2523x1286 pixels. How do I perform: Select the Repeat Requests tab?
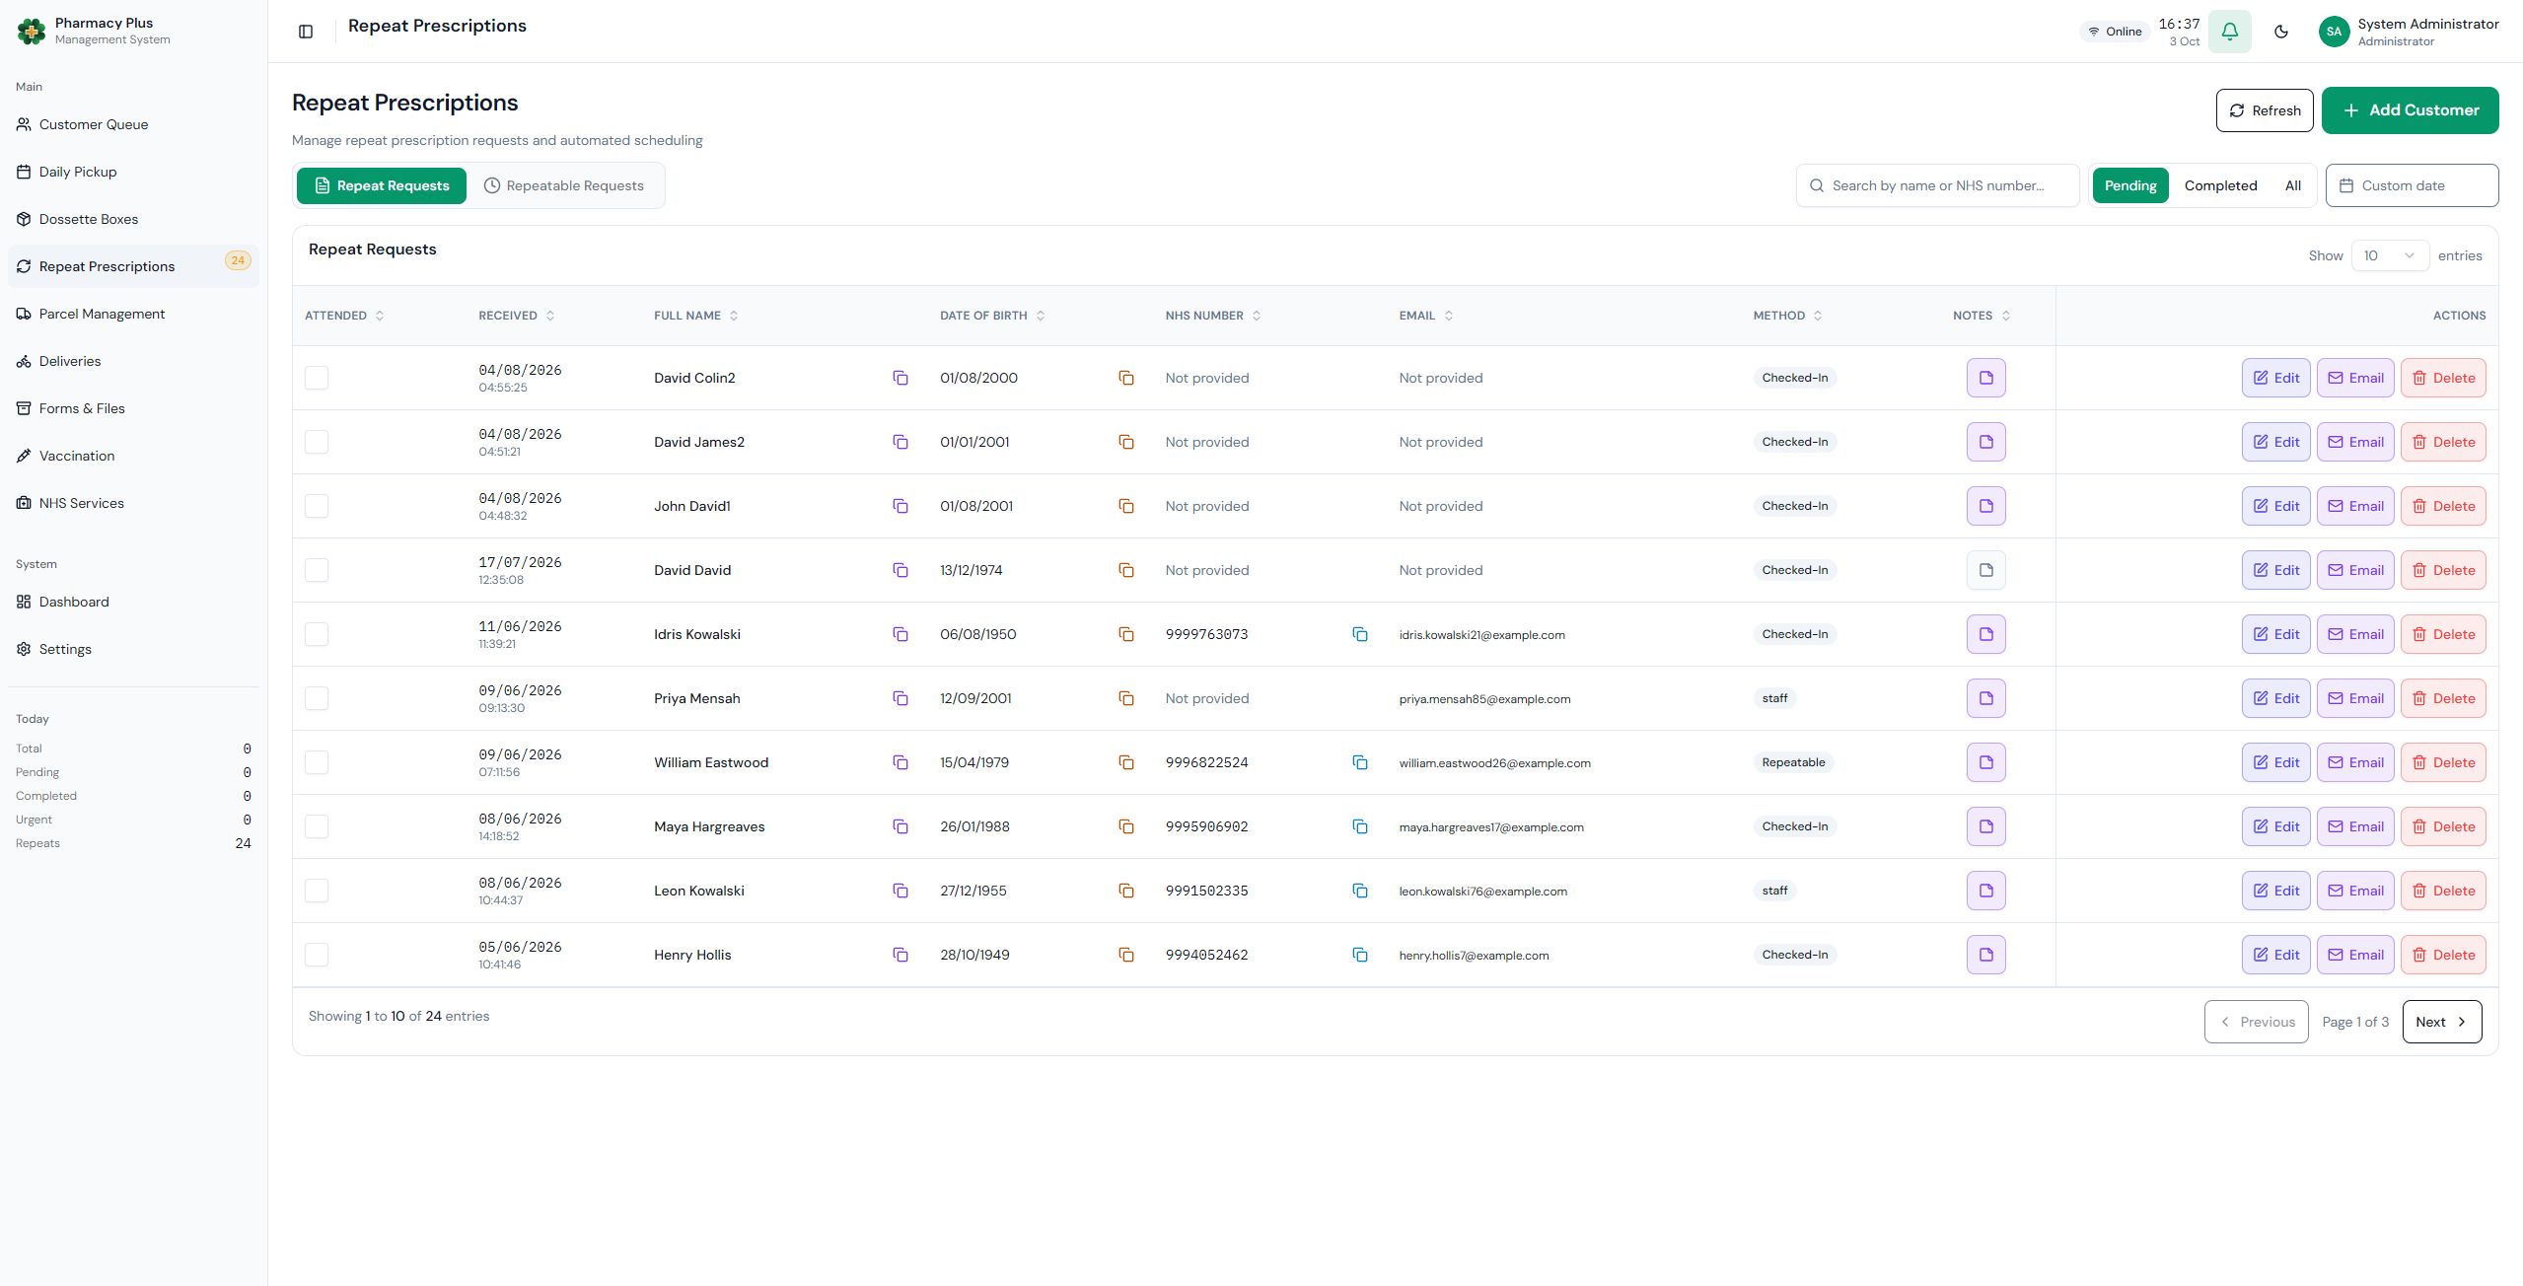click(x=382, y=185)
